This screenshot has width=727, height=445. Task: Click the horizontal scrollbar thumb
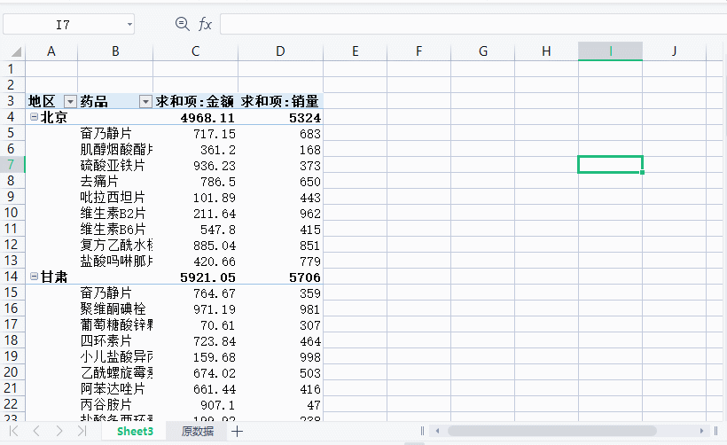point(567,431)
